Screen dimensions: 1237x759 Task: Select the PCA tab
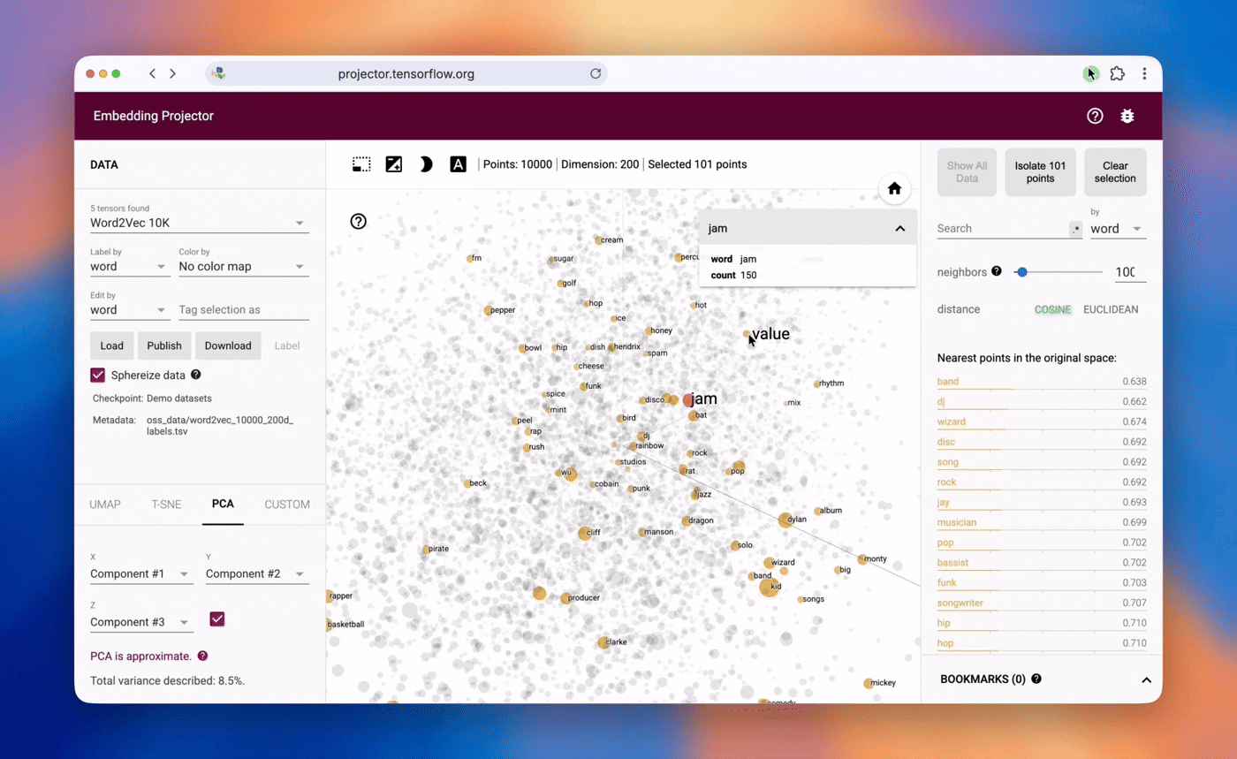[x=223, y=504]
